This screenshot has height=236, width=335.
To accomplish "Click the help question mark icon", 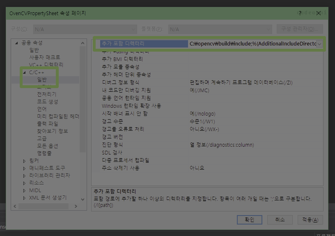I will [300, 13].
